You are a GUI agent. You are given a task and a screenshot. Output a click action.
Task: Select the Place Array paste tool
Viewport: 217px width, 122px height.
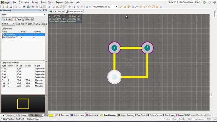[x=161, y=7]
